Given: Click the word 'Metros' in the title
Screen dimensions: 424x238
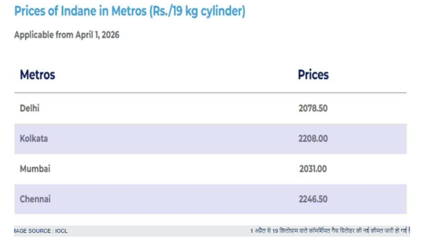Looking at the screenshot, I should tap(129, 12).
